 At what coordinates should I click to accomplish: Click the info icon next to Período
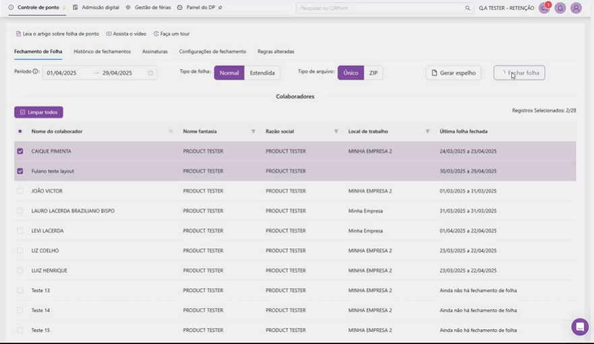(36, 71)
